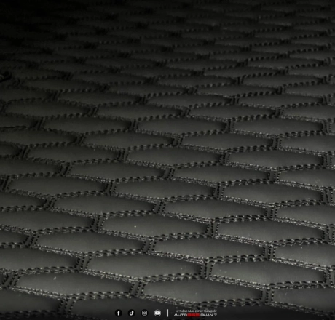Screen dimensions: 335x320
Task: Click the Auto365 Quận 7 logo
Action: (x=195, y=315)
